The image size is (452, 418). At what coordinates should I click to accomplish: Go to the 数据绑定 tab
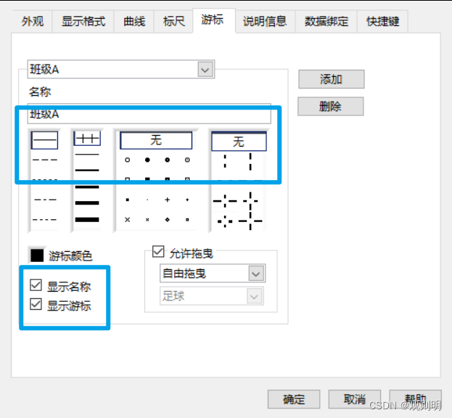326,21
